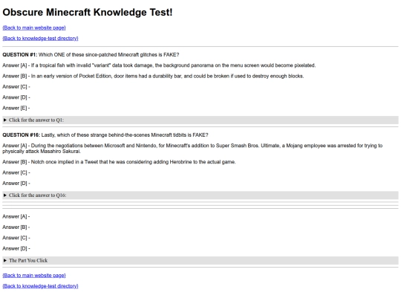
Task: Click disclosure triangle beside Q16 answer
Action: (x=5, y=195)
